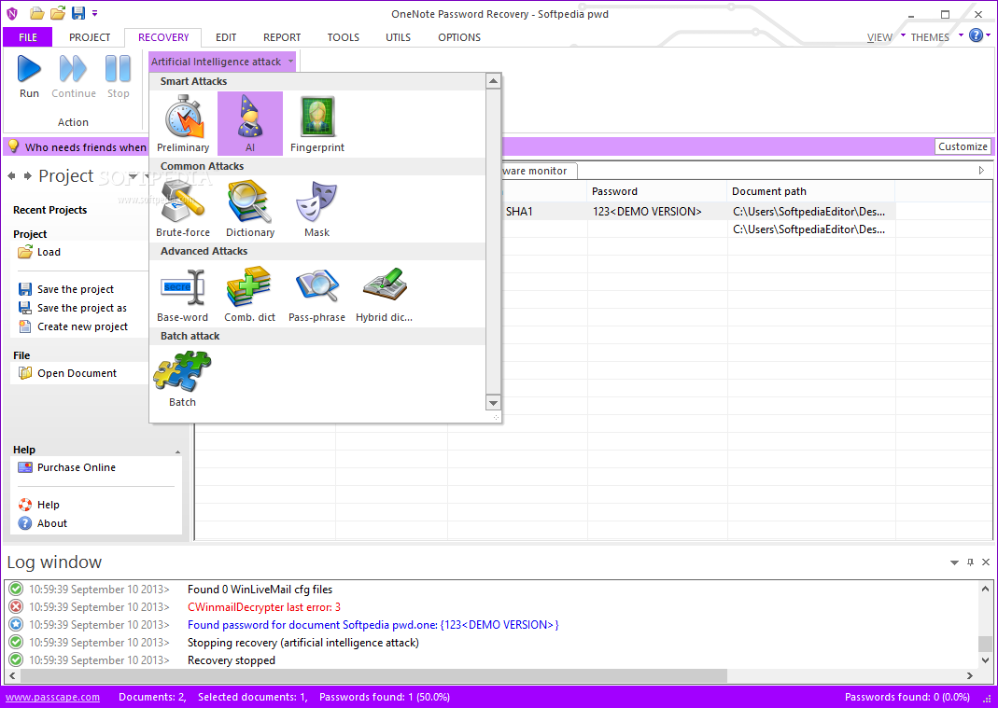Open the Help link in sidebar

pyautogui.click(x=39, y=505)
